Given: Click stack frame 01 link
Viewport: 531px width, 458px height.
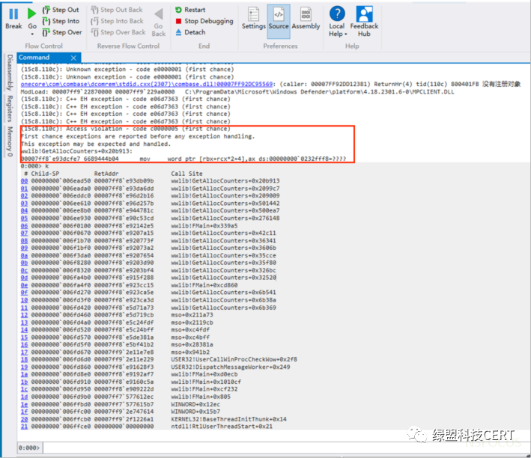Looking at the screenshot, I should point(24,188).
